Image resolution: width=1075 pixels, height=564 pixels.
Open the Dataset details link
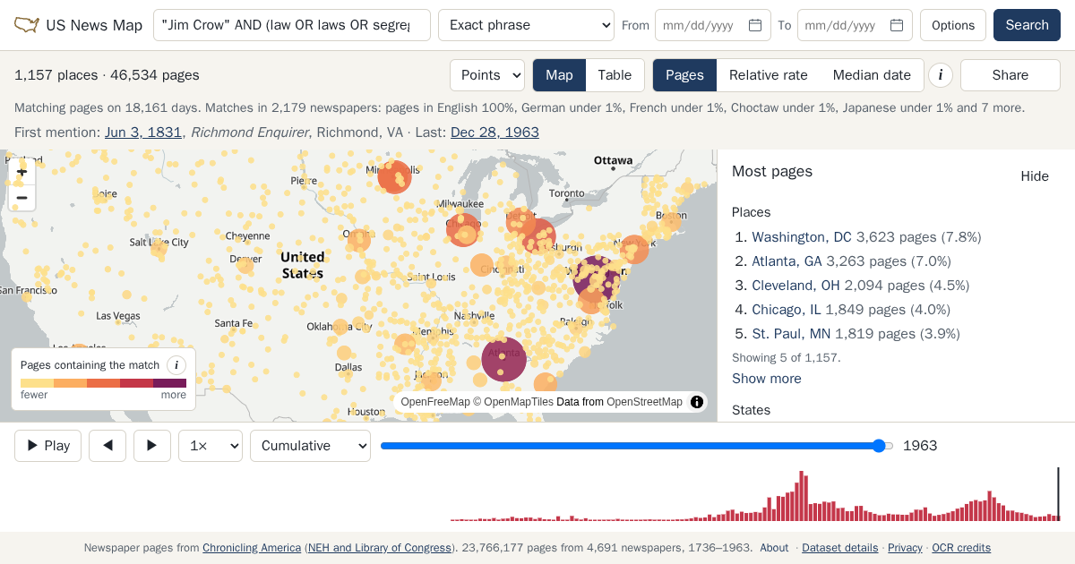pyautogui.click(x=840, y=548)
